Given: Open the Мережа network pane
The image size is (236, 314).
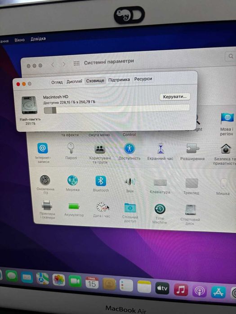Looking at the screenshot, I should [x=73, y=183].
